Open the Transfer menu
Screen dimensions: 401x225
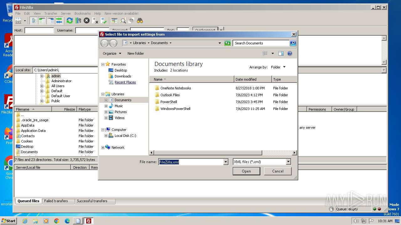click(x=50, y=13)
